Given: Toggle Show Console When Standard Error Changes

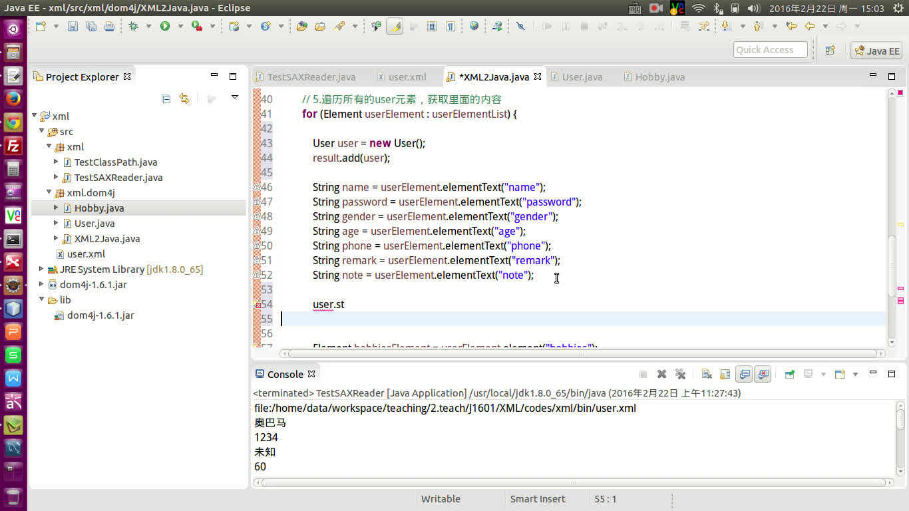Looking at the screenshot, I should [x=763, y=373].
